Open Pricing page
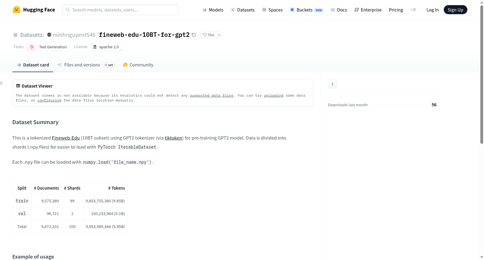The height and width of the screenshot is (260, 484). (x=396, y=10)
